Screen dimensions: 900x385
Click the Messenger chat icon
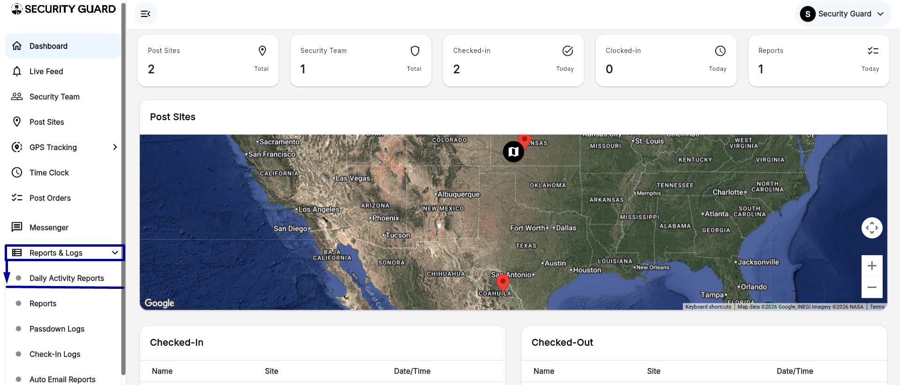[17, 227]
